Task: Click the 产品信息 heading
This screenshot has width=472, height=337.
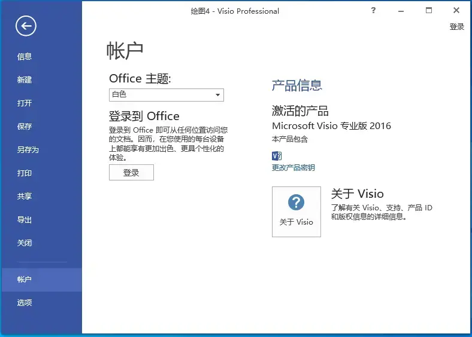Action: (297, 85)
